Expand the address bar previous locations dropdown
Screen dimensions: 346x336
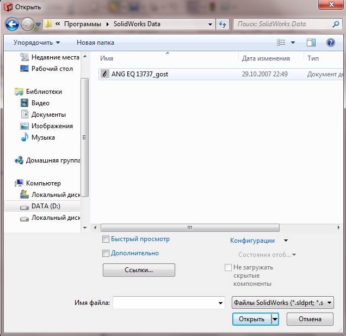(211, 25)
